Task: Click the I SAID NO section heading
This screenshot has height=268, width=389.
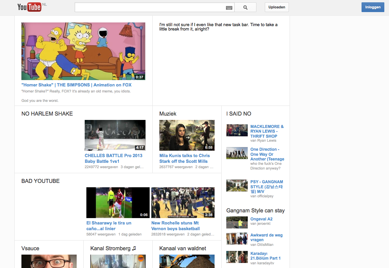Action: 239,114
